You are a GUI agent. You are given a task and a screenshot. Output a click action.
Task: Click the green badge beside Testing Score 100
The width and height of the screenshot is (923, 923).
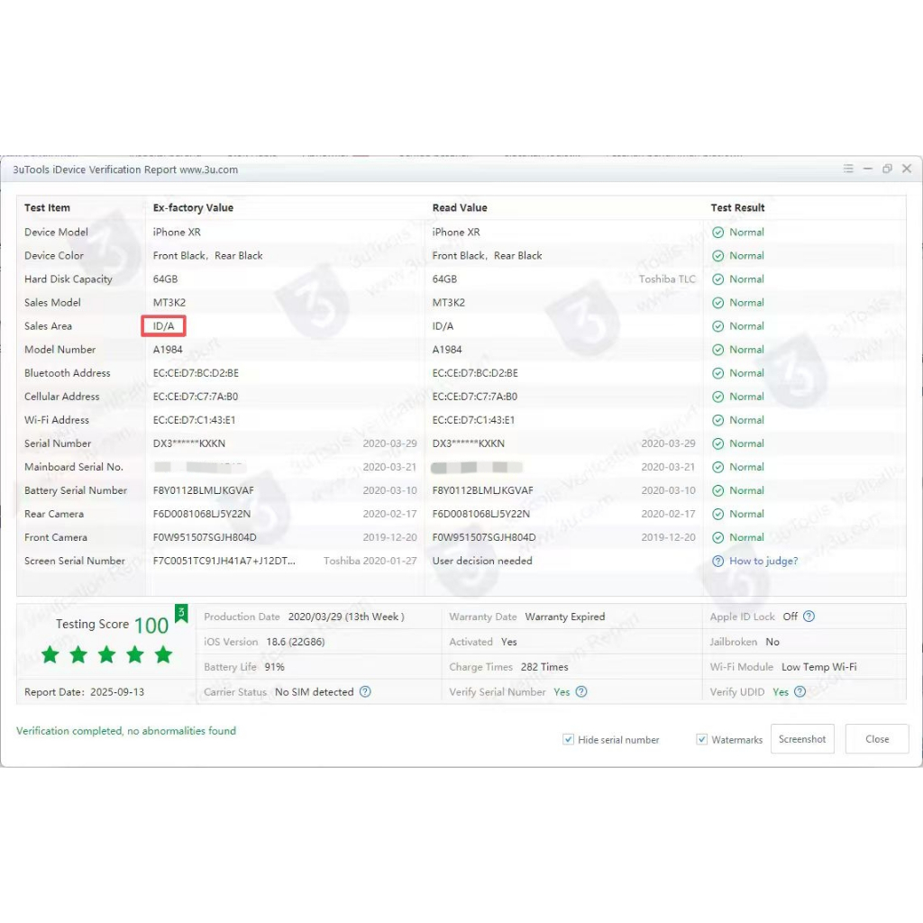(x=181, y=614)
